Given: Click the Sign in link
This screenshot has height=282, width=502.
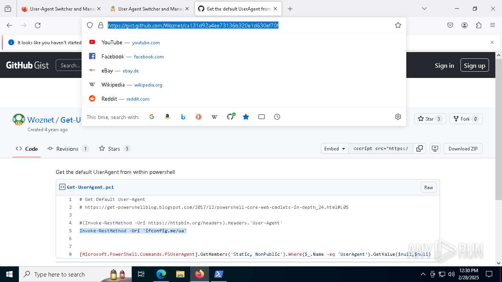Looking at the screenshot, I should 444,65.
